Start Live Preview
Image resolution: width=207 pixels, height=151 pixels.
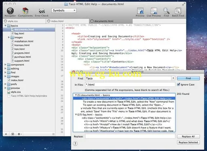[x=154, y=12]
